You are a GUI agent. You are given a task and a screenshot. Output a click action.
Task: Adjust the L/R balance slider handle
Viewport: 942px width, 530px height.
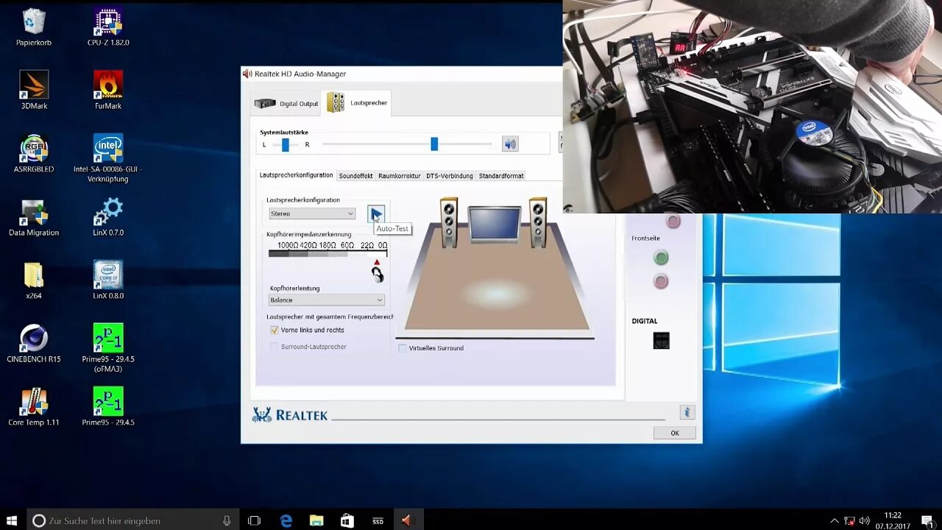tap(286, 145)
